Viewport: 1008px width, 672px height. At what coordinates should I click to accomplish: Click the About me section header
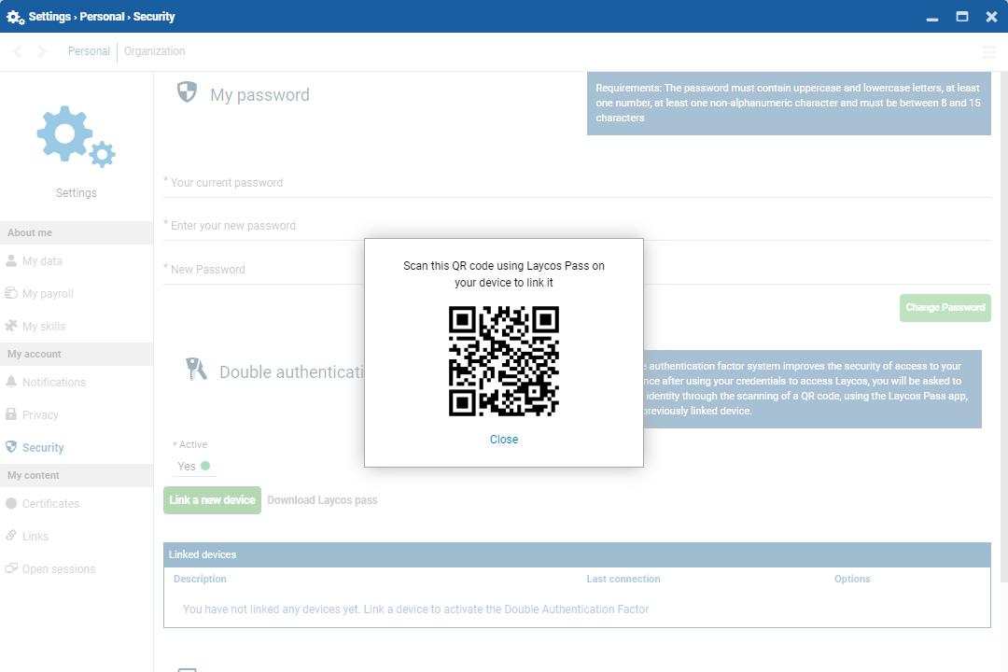coord(77,232)
